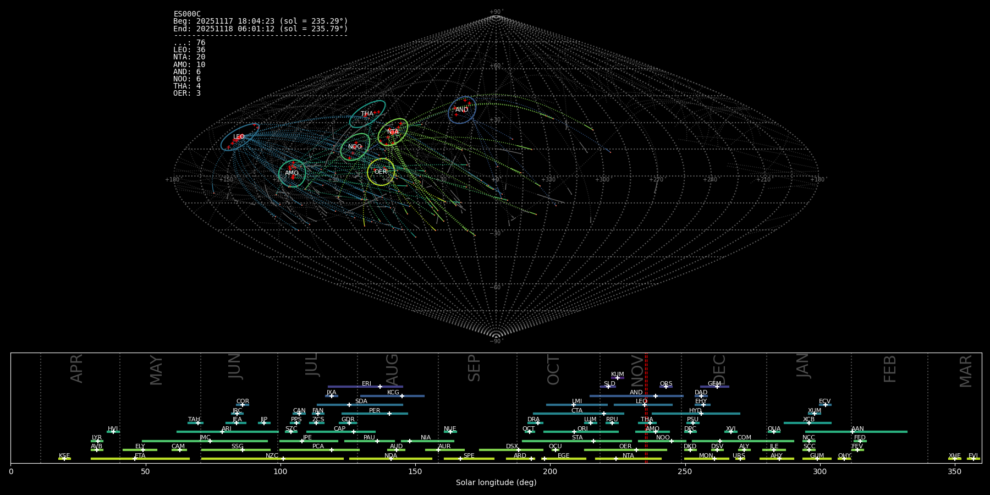Click the NOO radiant ellipse on sky map
Screen dimensions: 990x495
pos(355,147)
